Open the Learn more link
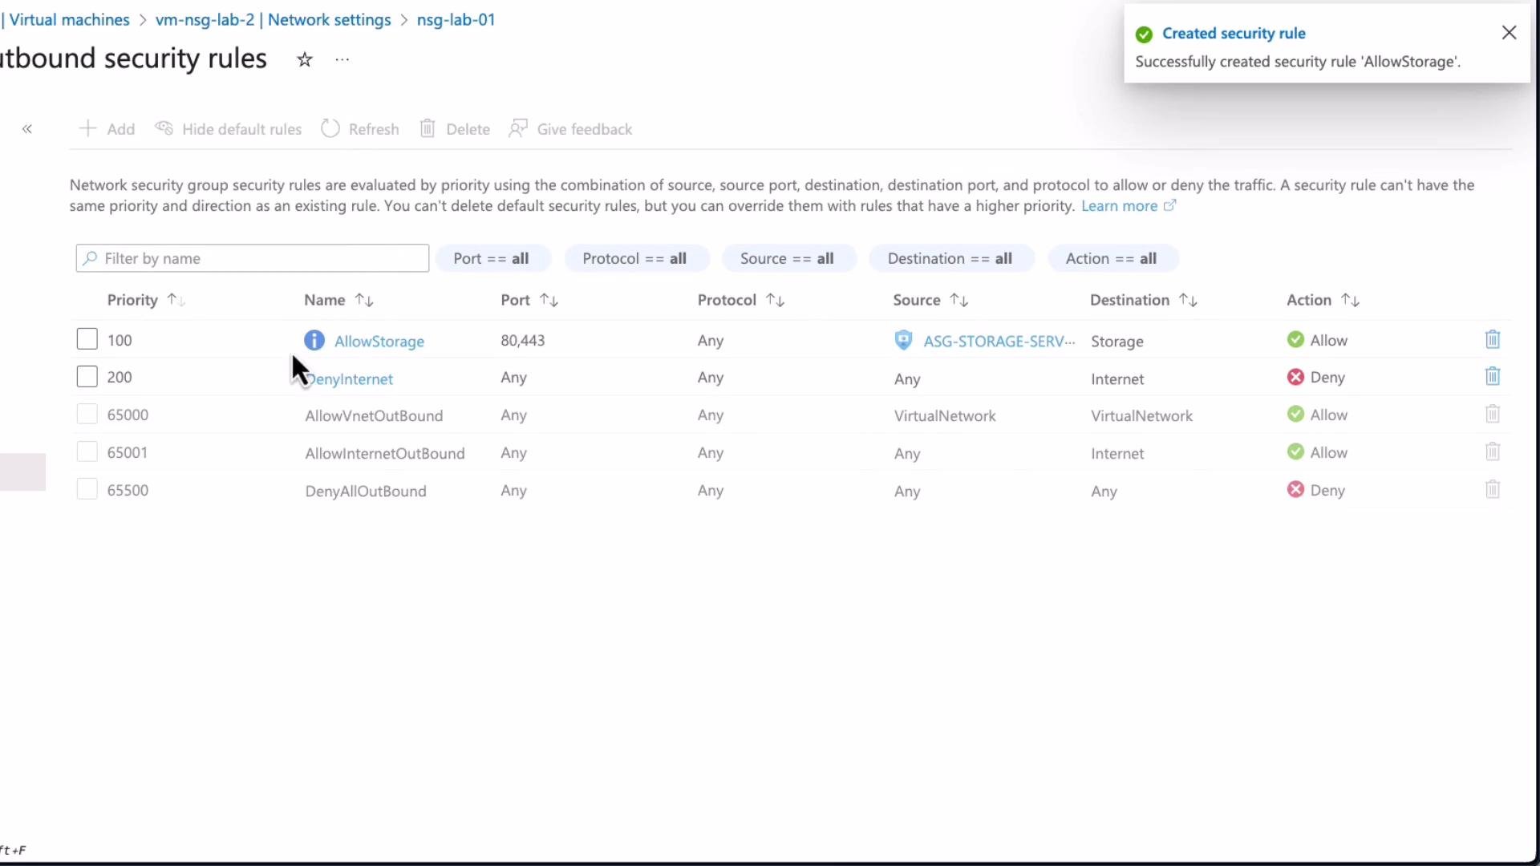This screenshot has width=1540, height=866. (1129, 206)
